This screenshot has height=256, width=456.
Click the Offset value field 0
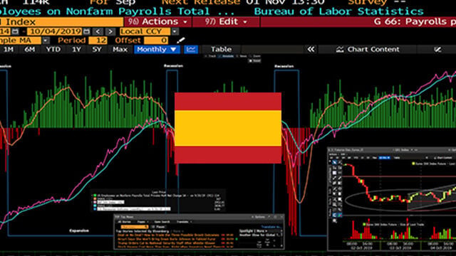click(x=156, y=41)
